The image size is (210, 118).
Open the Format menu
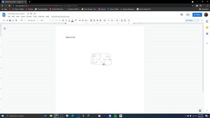(29, 16)
